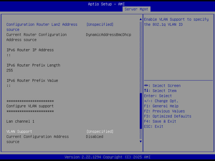The height and width of the screenshot is (161, 215).
Task: Click the Enter: Select help entry
Action: click(158, 96)
